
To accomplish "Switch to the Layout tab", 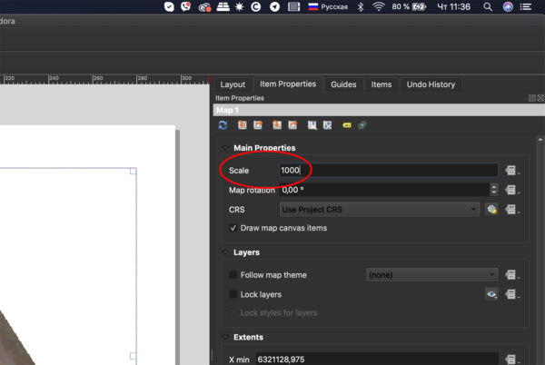I will [233, 84].
